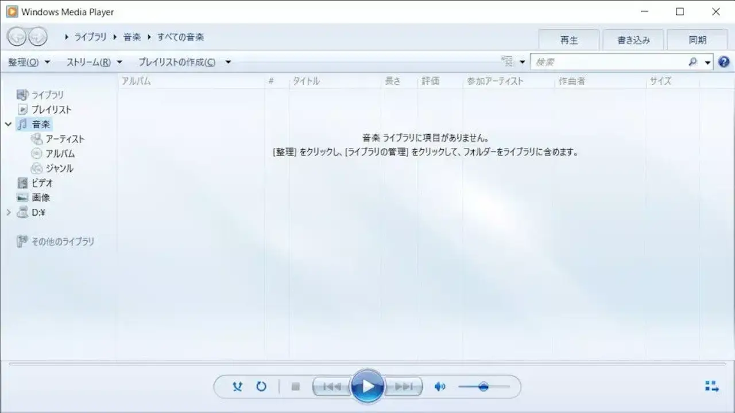The image size is (735, 413).
Task: Switch to Now Playing mode icon
Action: (x=712, y=387)
